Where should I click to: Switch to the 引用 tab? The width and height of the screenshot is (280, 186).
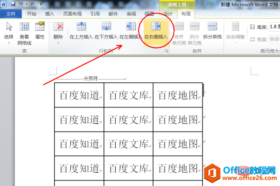click(95, 13)
